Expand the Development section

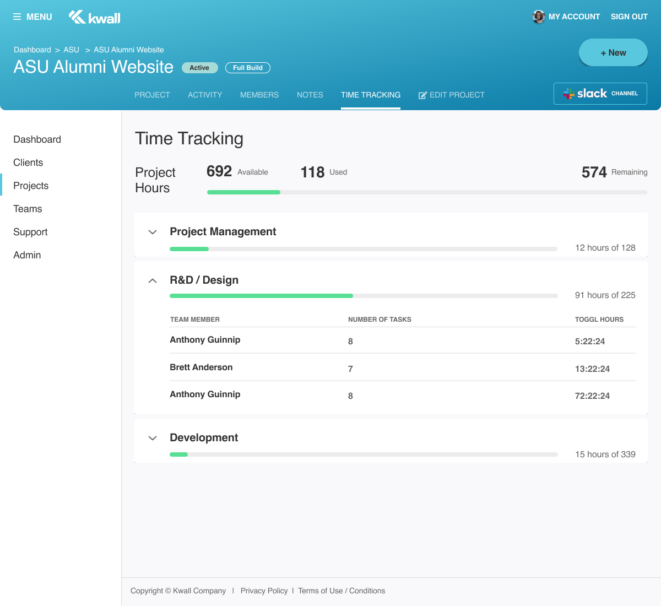coord(153,439)
